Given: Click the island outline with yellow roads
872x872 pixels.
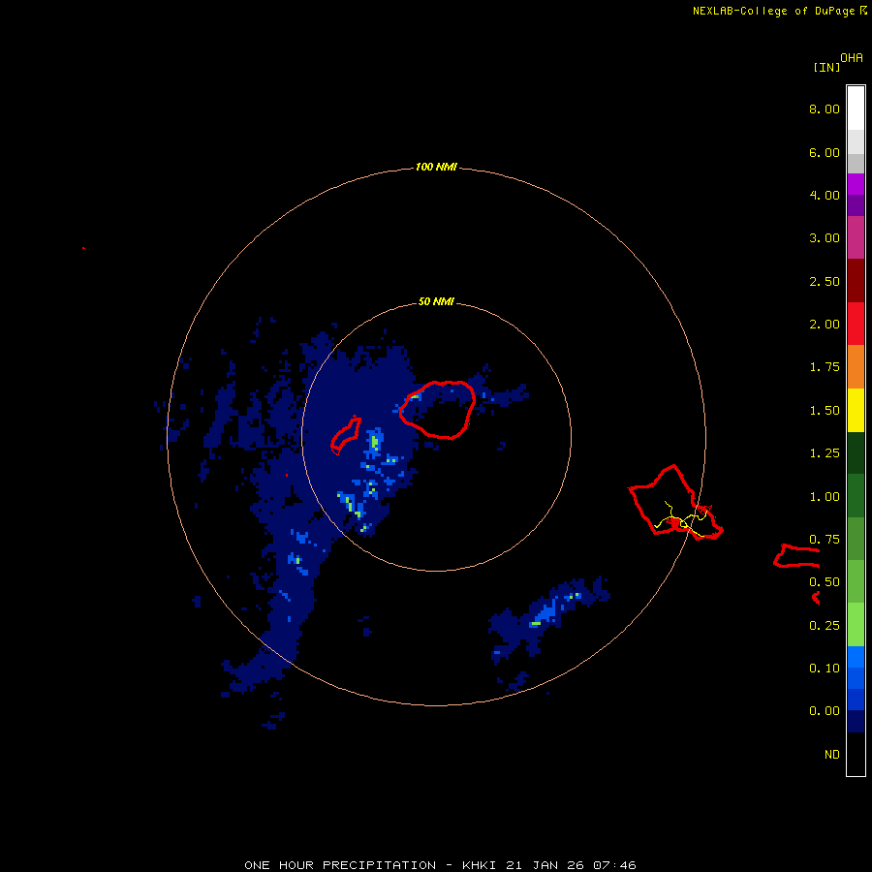Looking at the screenshot, I should coord(675,502).
